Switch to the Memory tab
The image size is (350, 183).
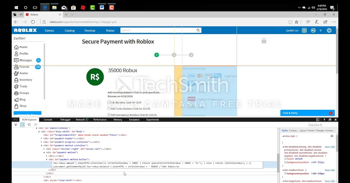click(118, 120)
